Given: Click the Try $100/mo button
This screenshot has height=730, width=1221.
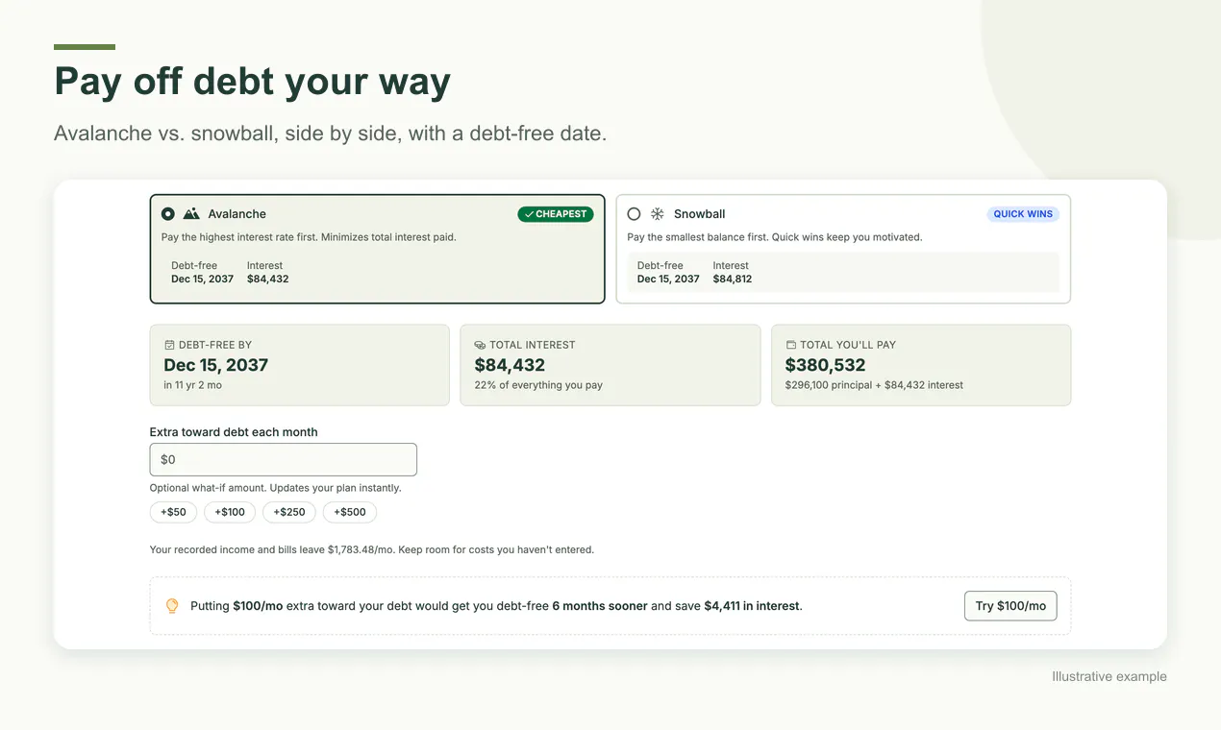Looking at the screenshot, I should [x=1010, y=606].
